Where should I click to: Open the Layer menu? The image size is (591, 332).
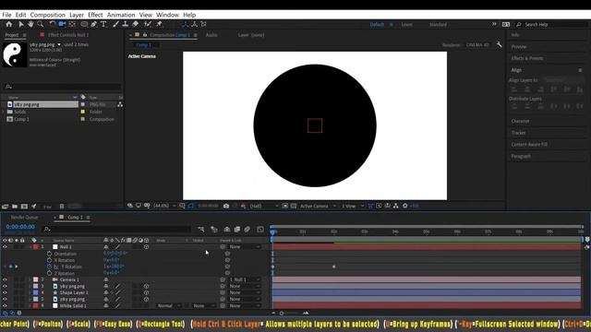[76, 15]
